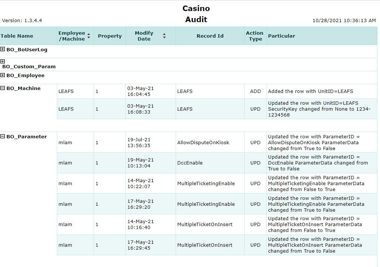380x267 pixels.
Task: Click 'Added the row with UnitID=LEAFS' text
Action: click(310, 91)
